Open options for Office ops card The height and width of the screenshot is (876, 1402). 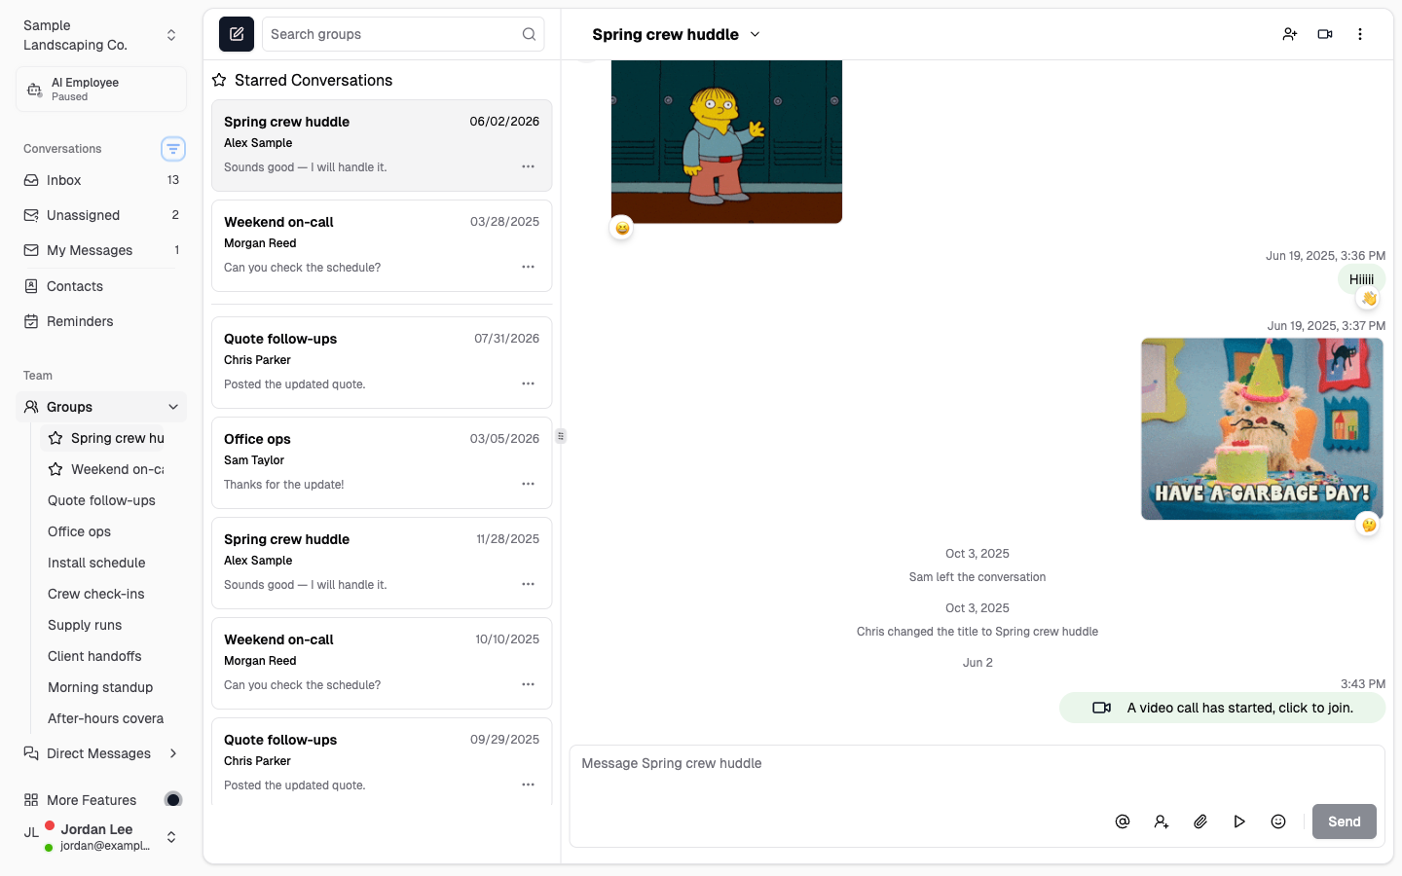[528, 484]
